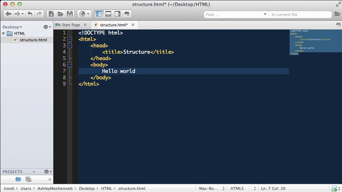342x192 pixels.
Task: Click the 'In current file' scope field
Action: pyautogui.click(x=300, y=14)
